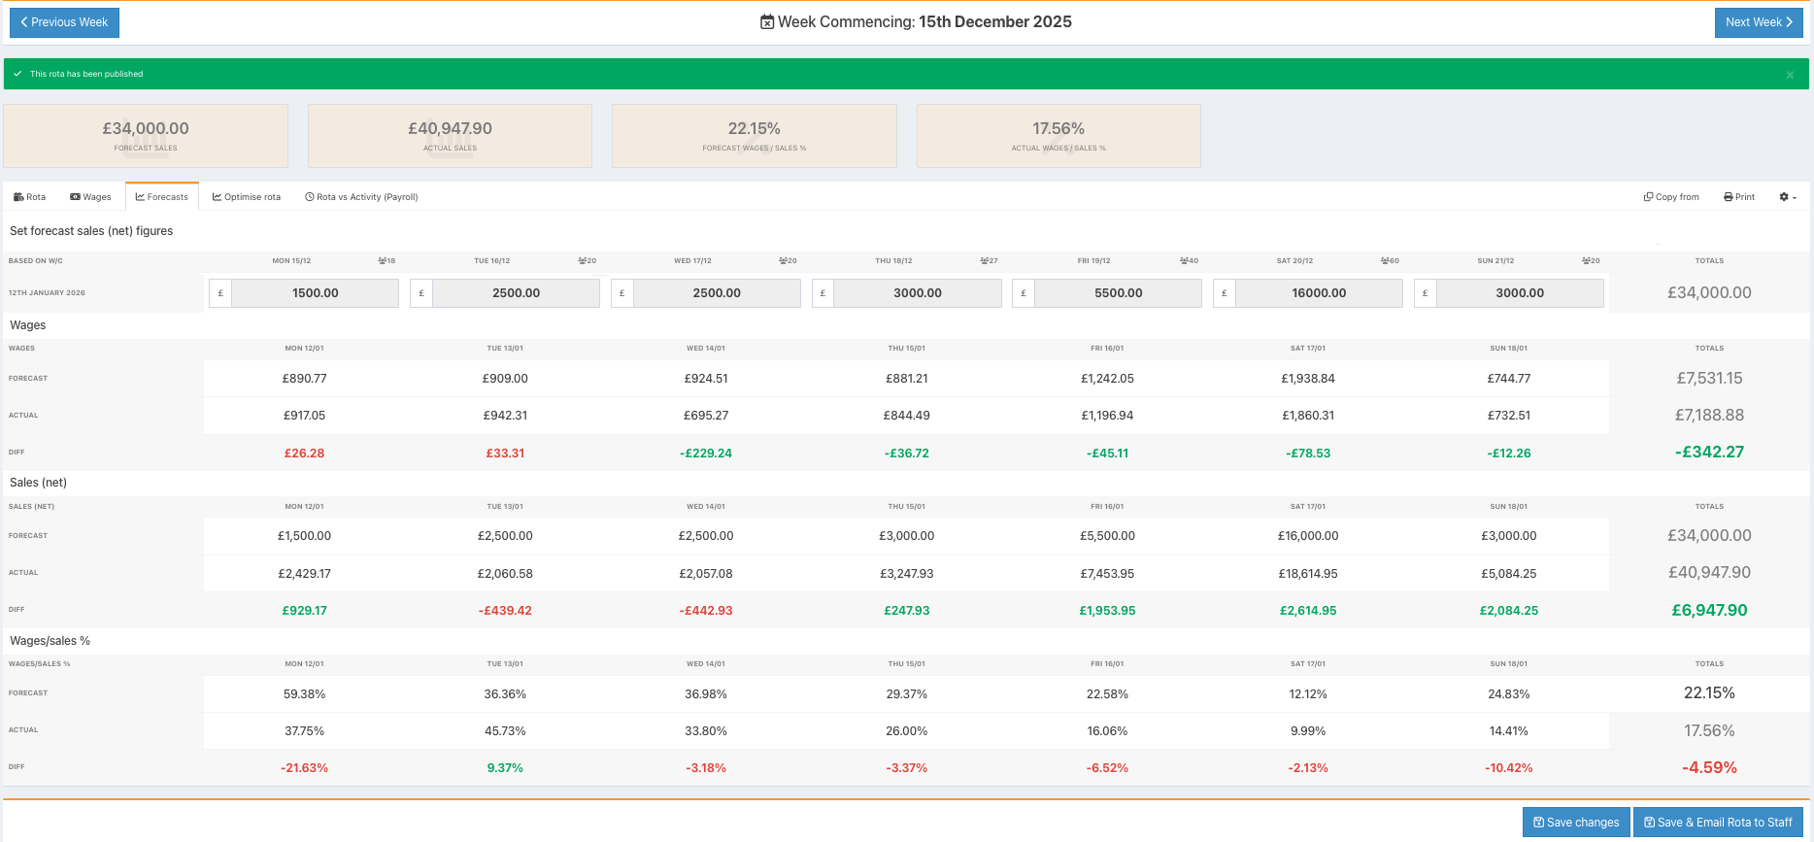Click the Save changes button
1814x842 pixels.
tap(1576, 823)
